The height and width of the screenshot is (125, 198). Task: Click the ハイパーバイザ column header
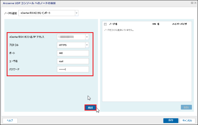pyautogui.click(x=180, y=24)
